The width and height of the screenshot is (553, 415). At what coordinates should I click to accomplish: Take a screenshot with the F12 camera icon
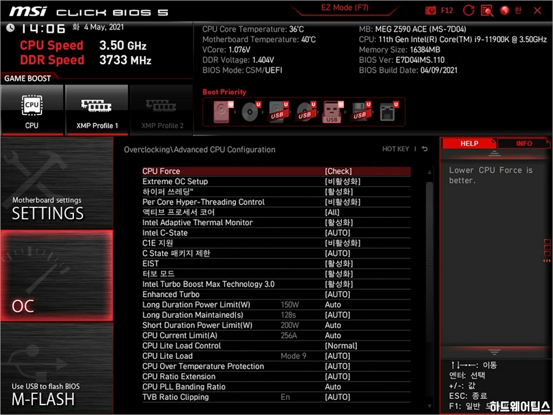point(430,11)
